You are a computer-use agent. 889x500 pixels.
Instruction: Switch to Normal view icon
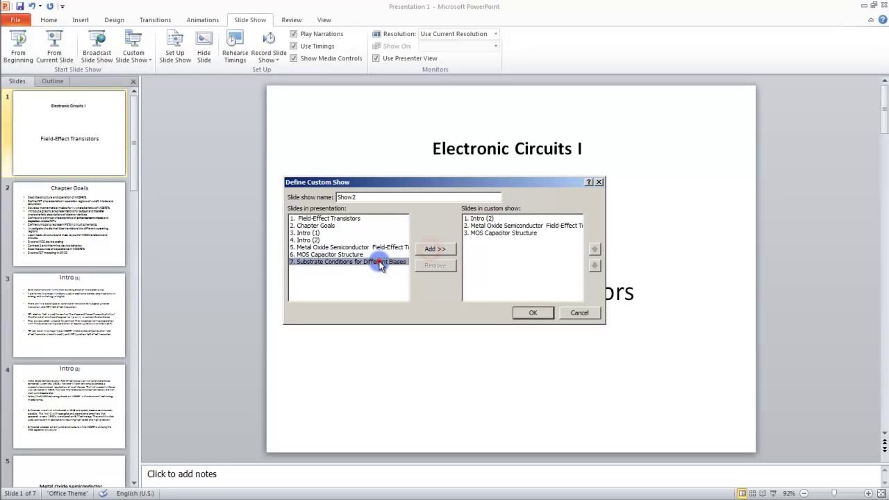coord(742,493)
